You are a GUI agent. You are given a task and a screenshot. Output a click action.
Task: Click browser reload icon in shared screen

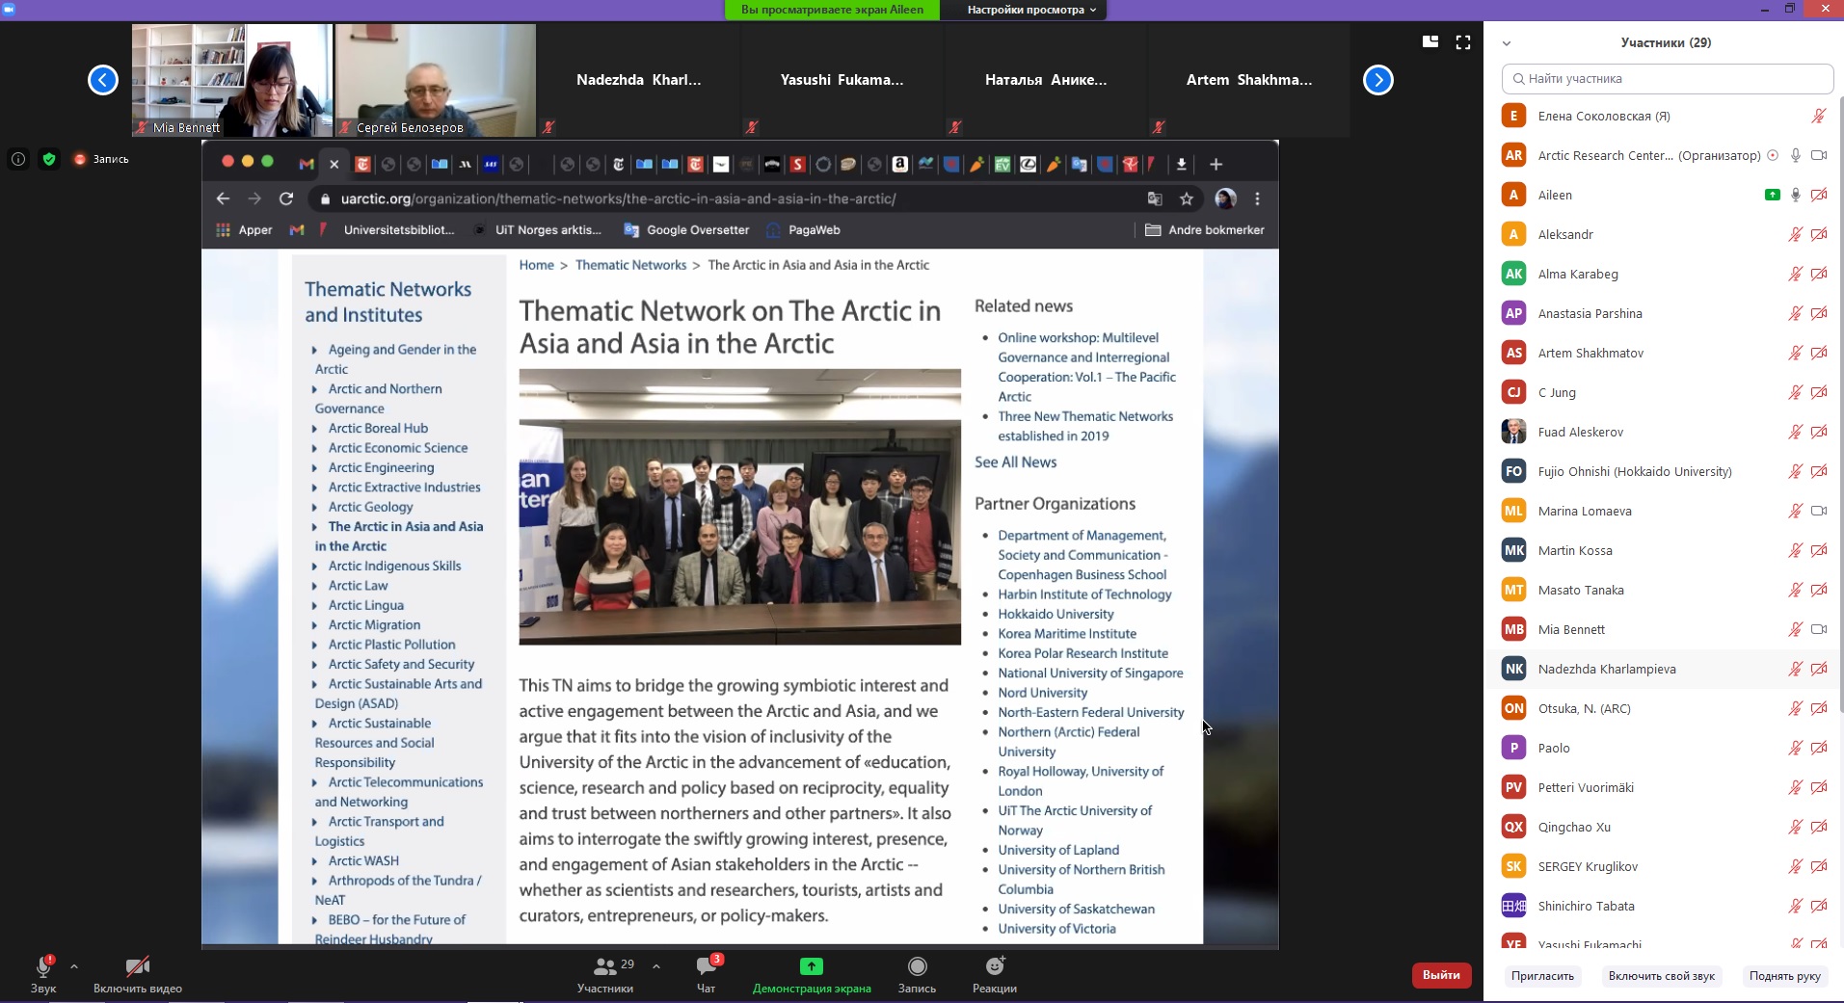click(286, 198)
